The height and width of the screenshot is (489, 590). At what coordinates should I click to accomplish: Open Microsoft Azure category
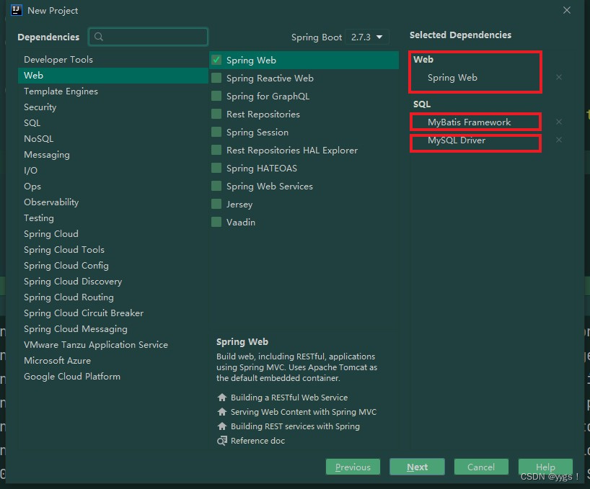pos(113,361)
